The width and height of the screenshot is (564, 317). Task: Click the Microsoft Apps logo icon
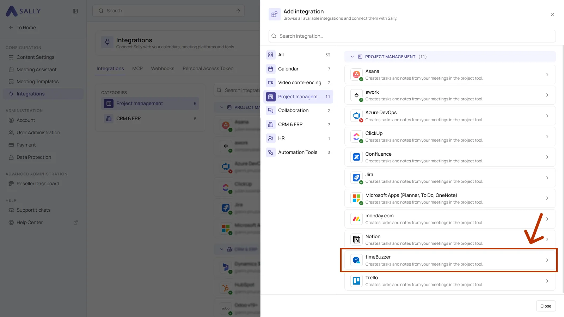pos(356,198)
